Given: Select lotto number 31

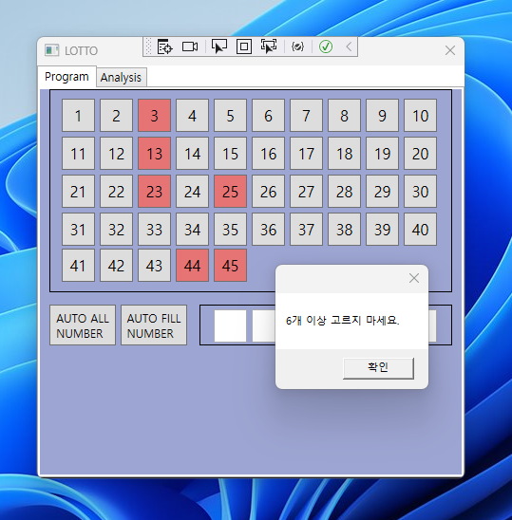Looking at the screenshot, I should (78, 229).
